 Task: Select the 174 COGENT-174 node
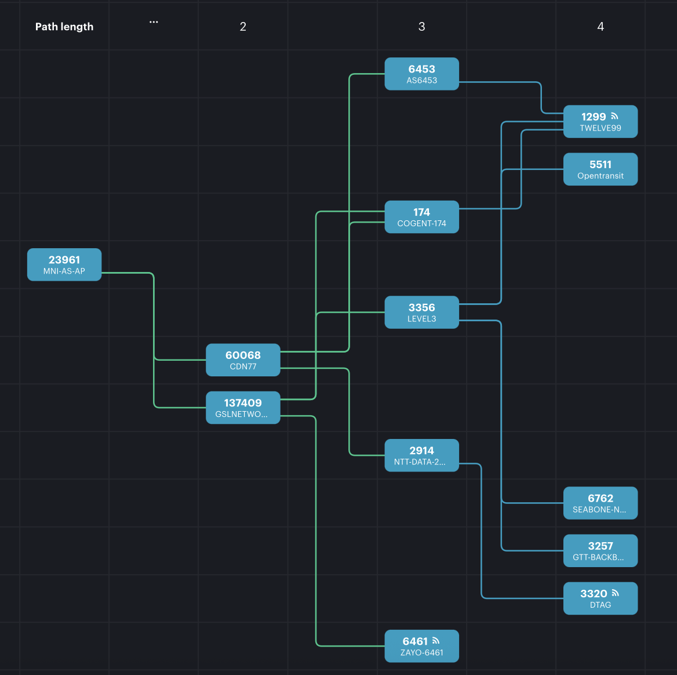[x=421, y=217]
